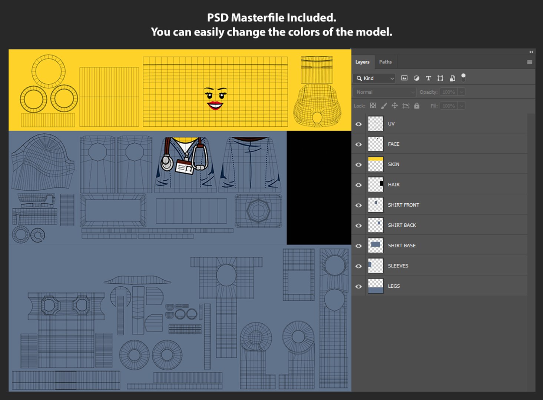Viewport: 543px width, 400px height.
Task: Click the black hair region on the canvas
Action: 319,188
